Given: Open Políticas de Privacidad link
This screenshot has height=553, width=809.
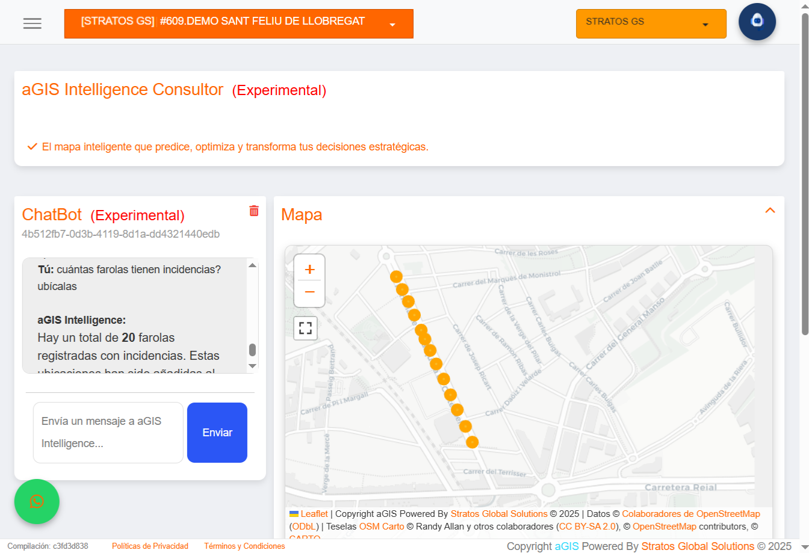Looking at the screenshot, I should [x=150, y=546].
